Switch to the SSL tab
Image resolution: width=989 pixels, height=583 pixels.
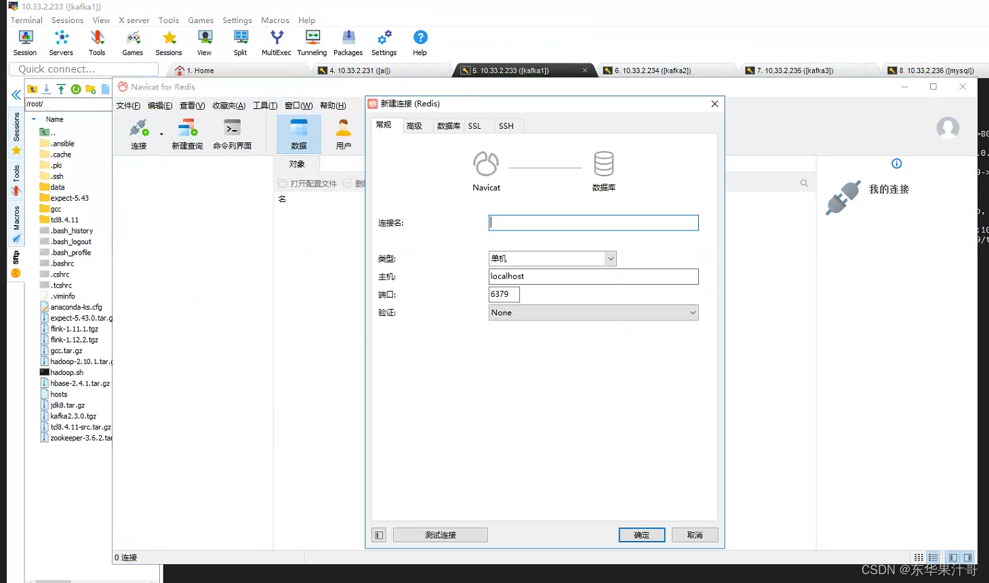475,126
